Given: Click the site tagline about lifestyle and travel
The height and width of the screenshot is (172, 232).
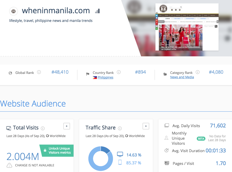Looking at the screenshot, I should tap(51, 21).
